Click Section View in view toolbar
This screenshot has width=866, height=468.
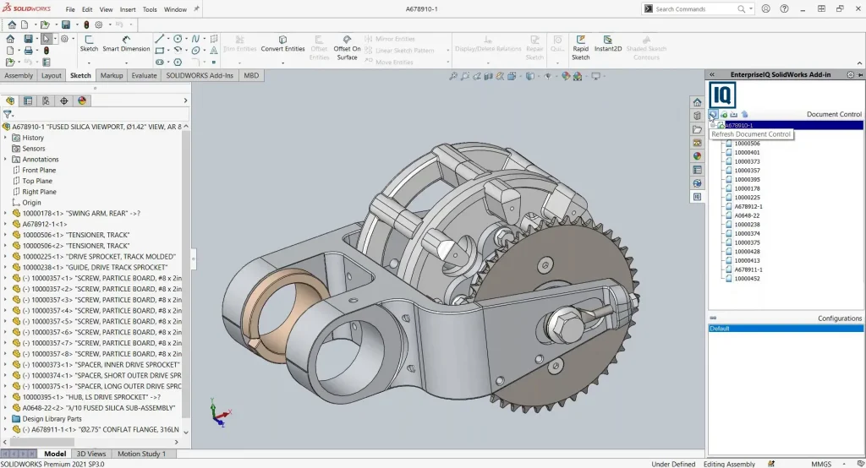[x=488, y=76]
